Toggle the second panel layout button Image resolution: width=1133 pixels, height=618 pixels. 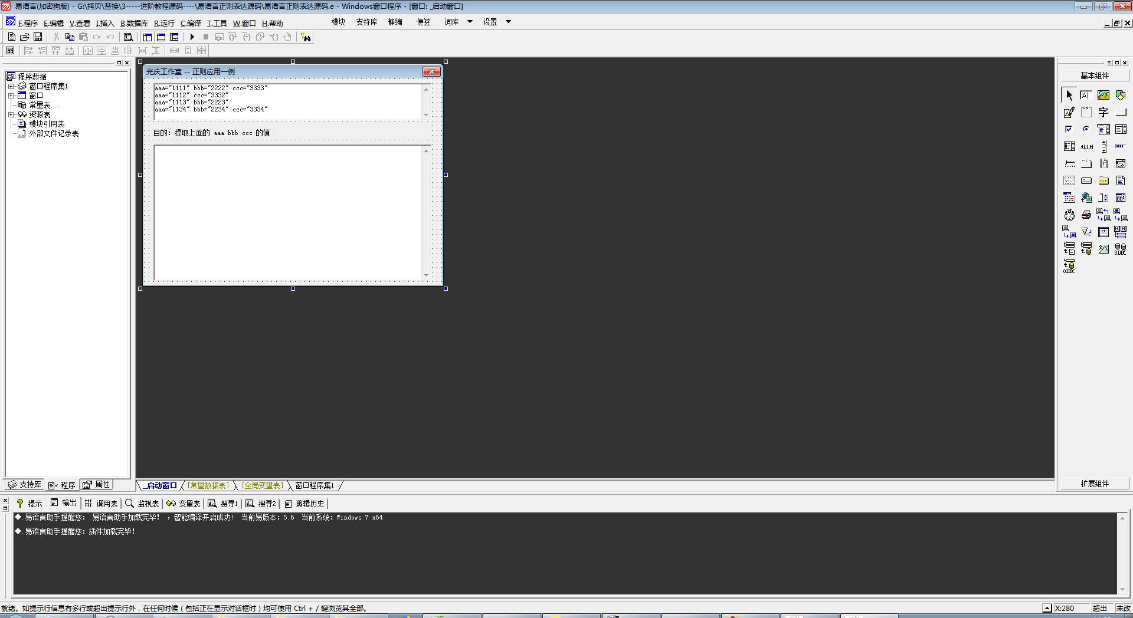click(161, 37)
